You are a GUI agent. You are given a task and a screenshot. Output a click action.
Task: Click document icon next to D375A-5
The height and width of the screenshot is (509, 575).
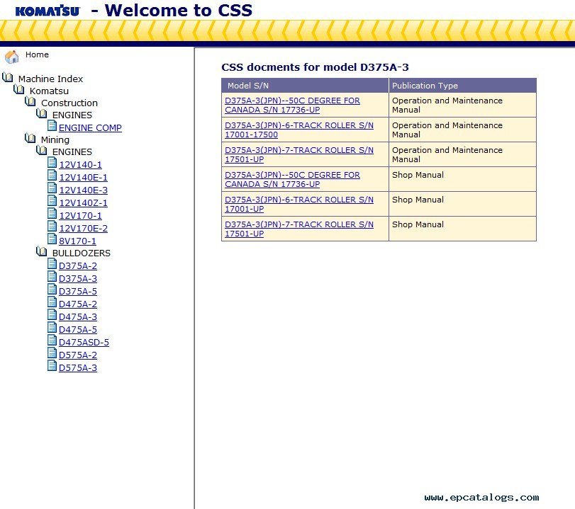52,290
